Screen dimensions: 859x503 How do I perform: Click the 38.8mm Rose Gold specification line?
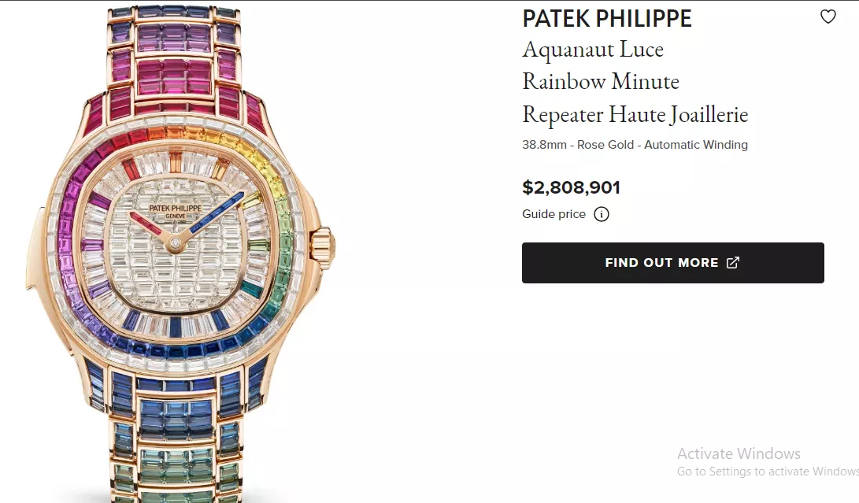coord(635,145)
